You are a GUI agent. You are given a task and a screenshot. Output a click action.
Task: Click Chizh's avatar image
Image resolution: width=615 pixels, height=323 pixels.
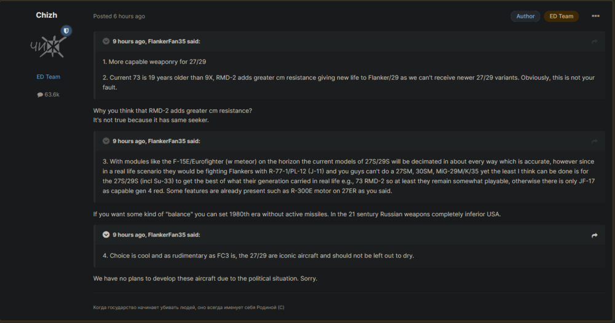(x=47, y=47)
